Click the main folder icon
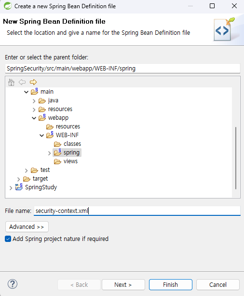Viewport: 244px width, 296px height. click(35, 91)
